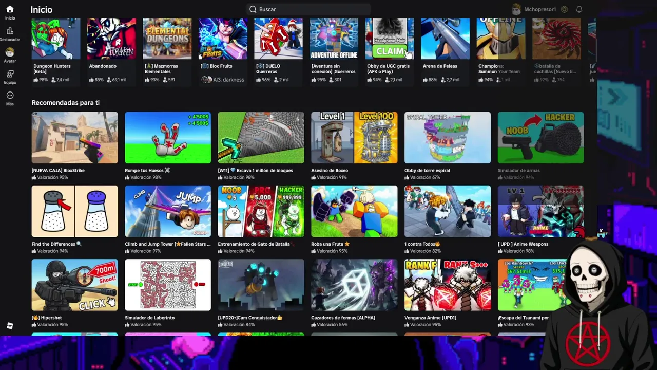Open the Obby de UGC gratis thumbnail

[390, 39]
